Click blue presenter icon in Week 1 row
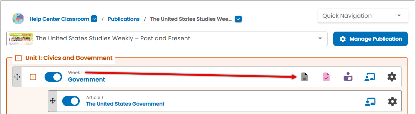416x114 pixels. 370,77
